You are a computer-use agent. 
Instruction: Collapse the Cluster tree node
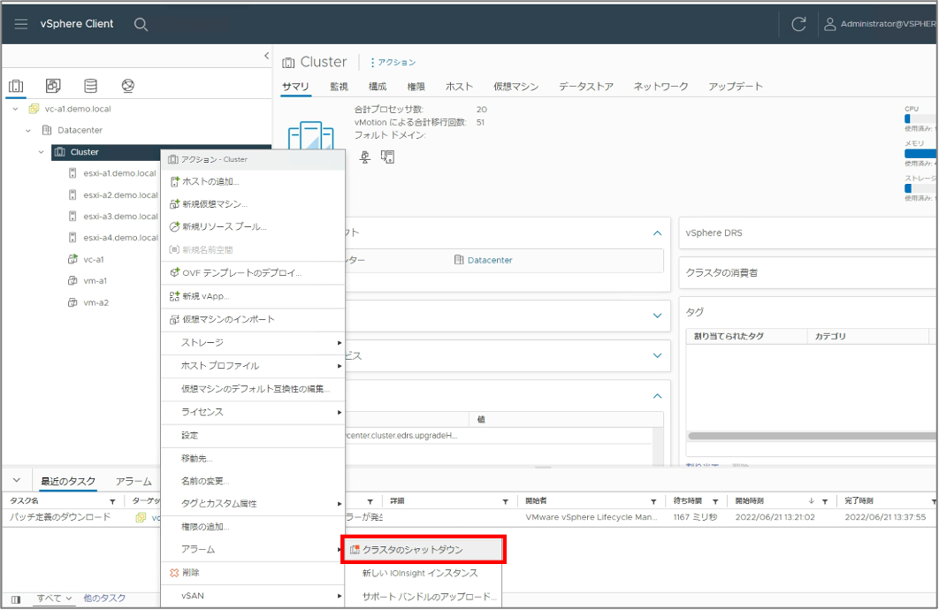click(42, 152)
